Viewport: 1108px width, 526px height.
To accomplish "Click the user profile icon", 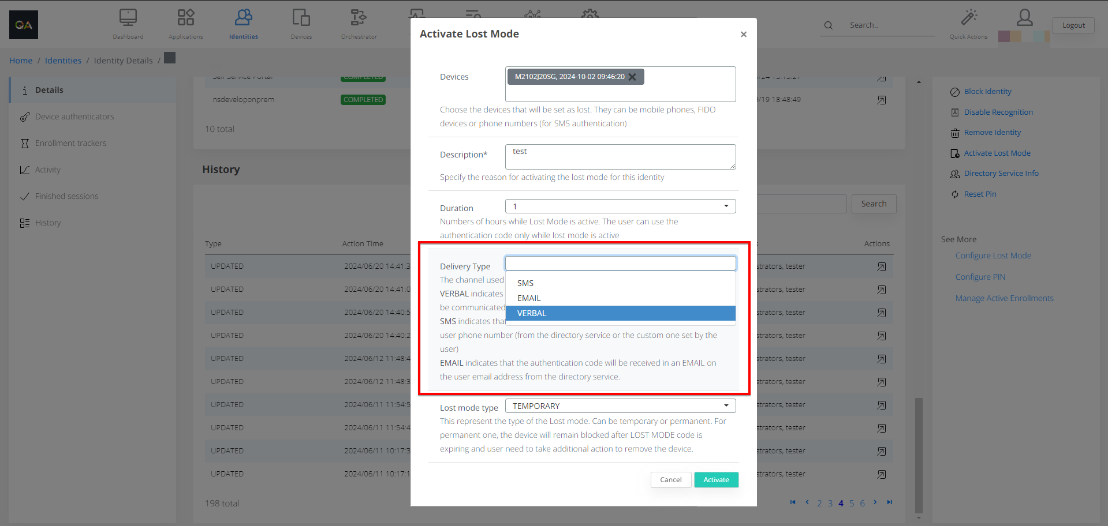I will tap(1024, 18).
